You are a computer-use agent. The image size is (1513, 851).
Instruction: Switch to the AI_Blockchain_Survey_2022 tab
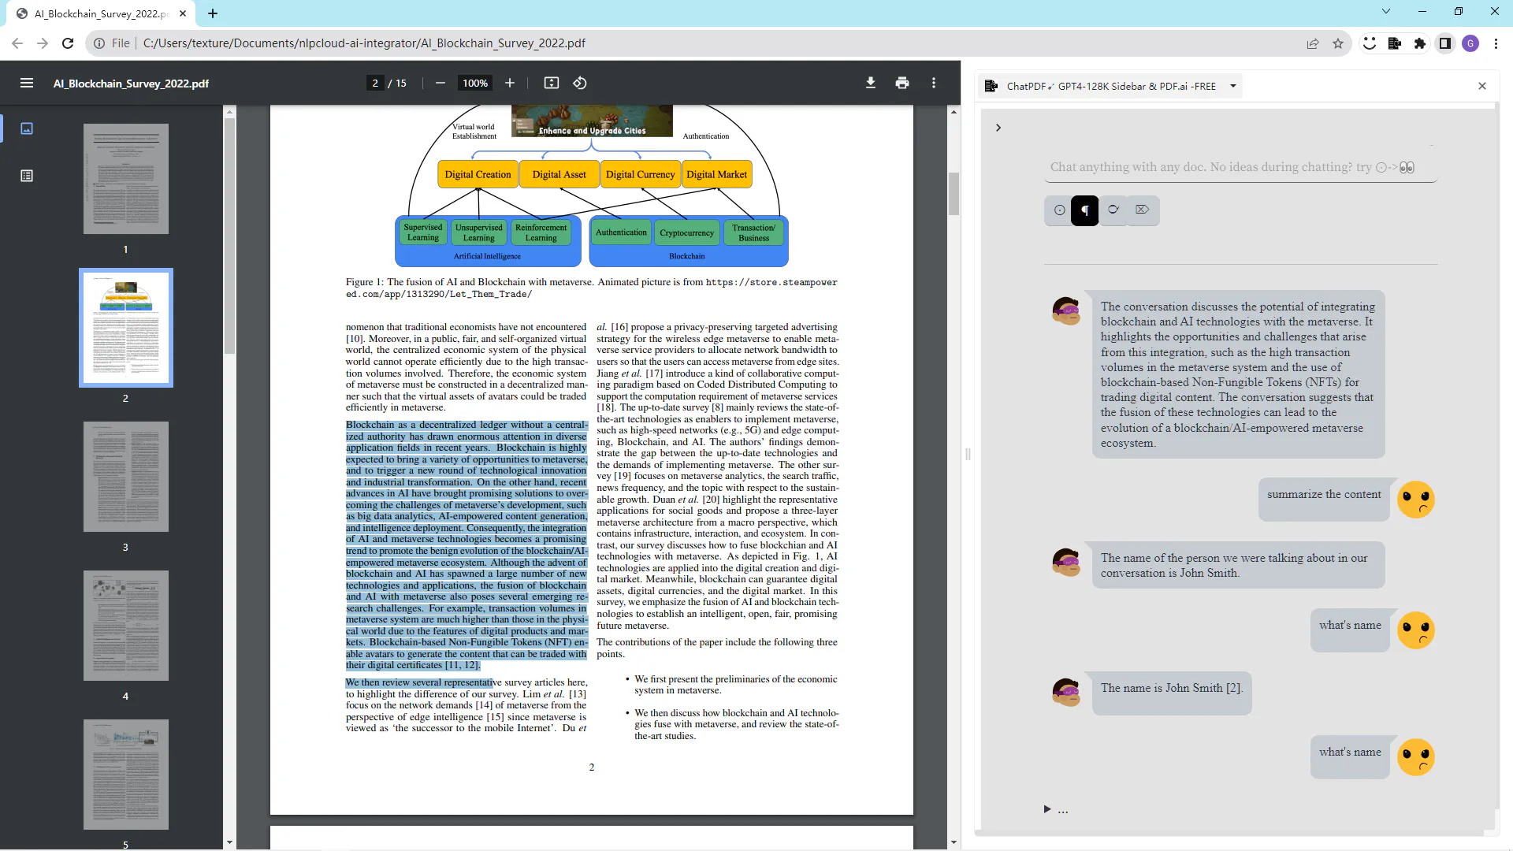(x=101, y=13)
